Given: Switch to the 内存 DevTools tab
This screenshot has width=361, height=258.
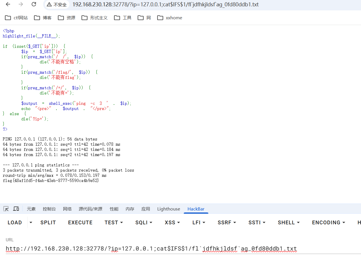Looking at the screenshot, I should (x=130, y=209).
